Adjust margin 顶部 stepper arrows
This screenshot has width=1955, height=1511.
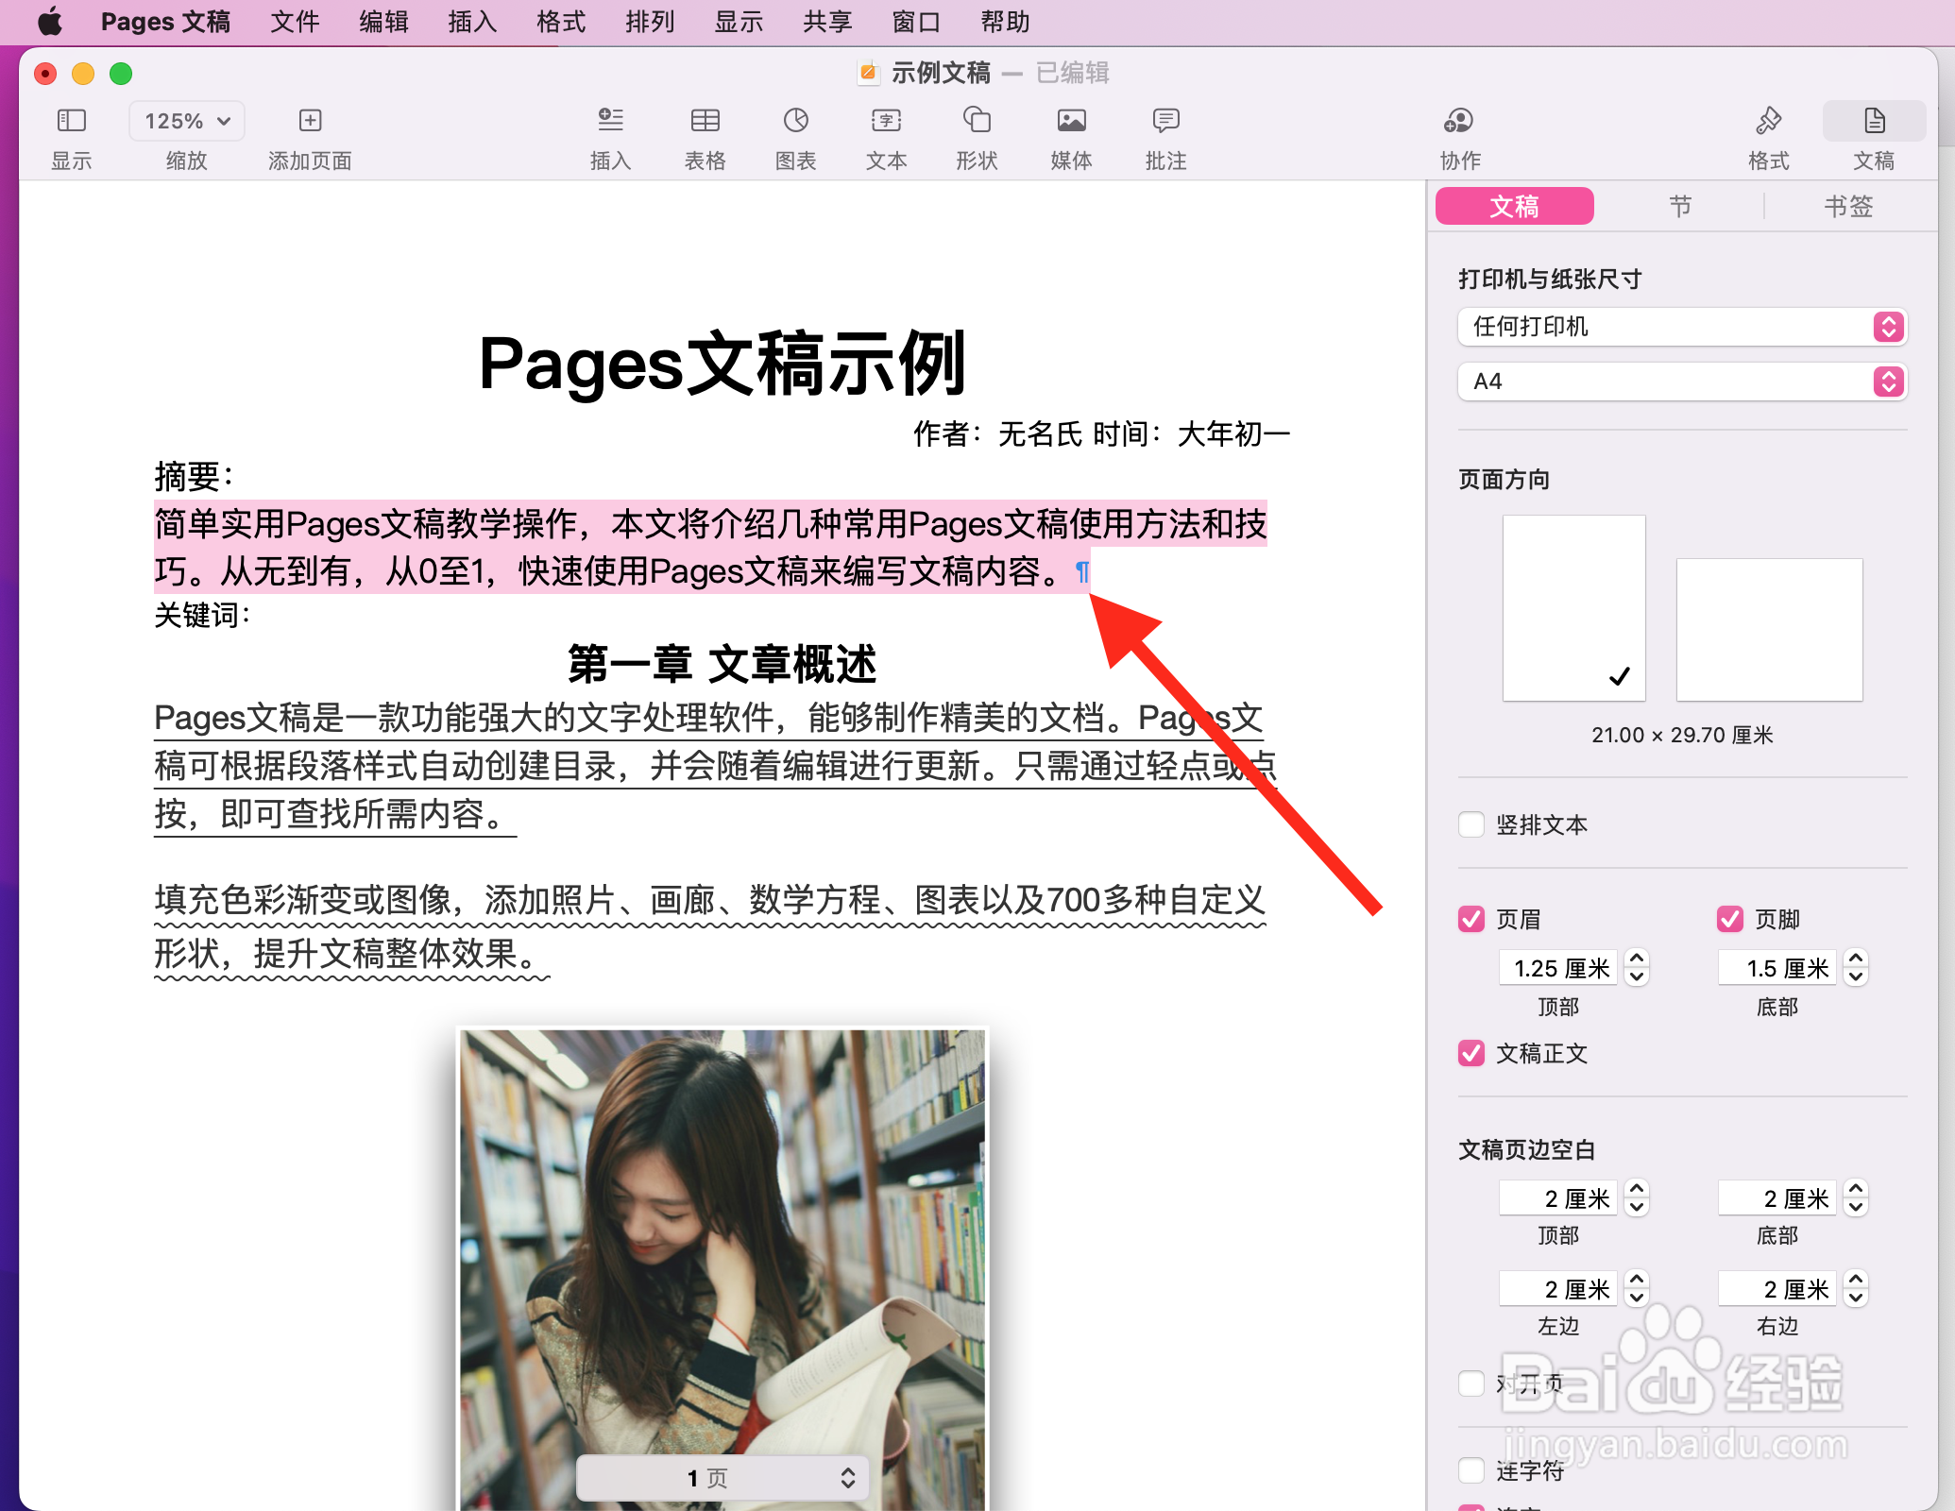(x=1637, y=1198)
